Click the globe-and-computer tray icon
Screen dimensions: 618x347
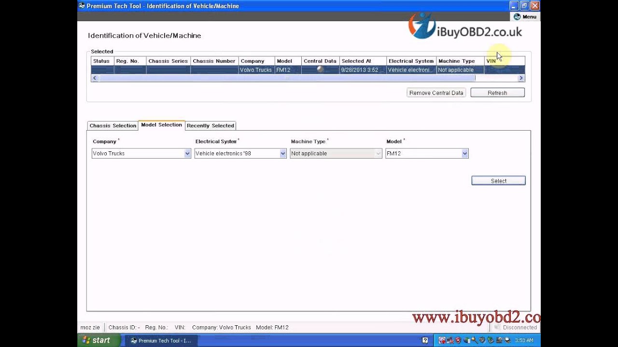point(467,340)
